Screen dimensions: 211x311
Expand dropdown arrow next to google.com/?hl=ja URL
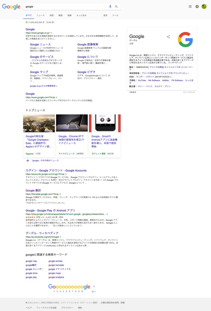[x=56, y=97]
